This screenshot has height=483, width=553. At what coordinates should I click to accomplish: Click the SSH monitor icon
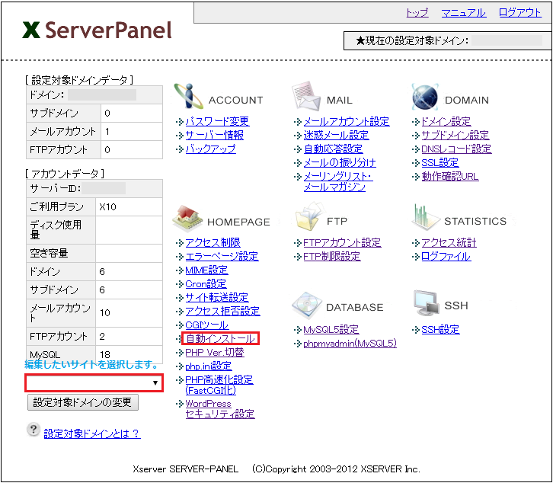coord(427,303)
